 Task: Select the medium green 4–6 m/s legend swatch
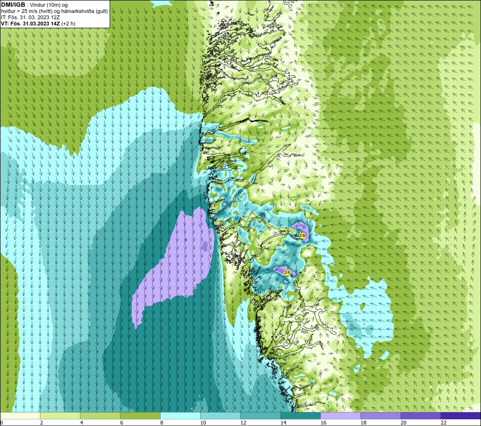[x=101, y=416]
